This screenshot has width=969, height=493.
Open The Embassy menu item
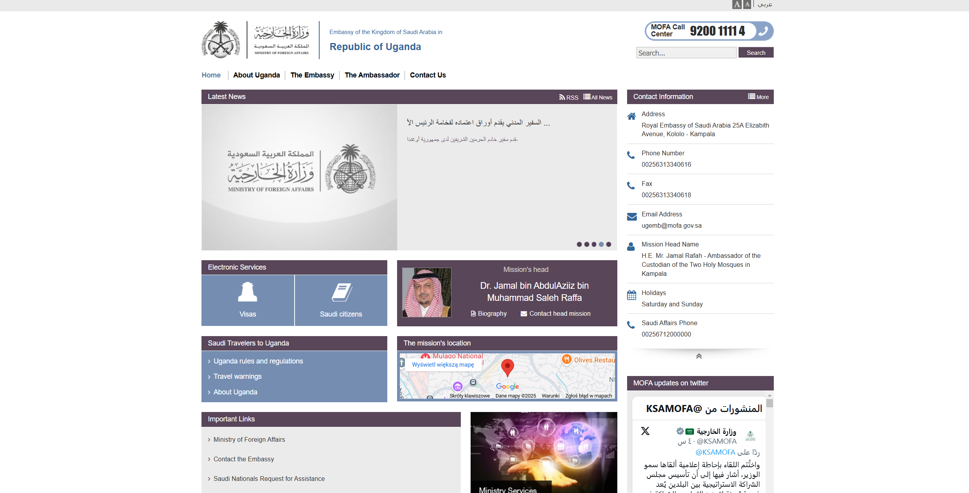(312, 75)
